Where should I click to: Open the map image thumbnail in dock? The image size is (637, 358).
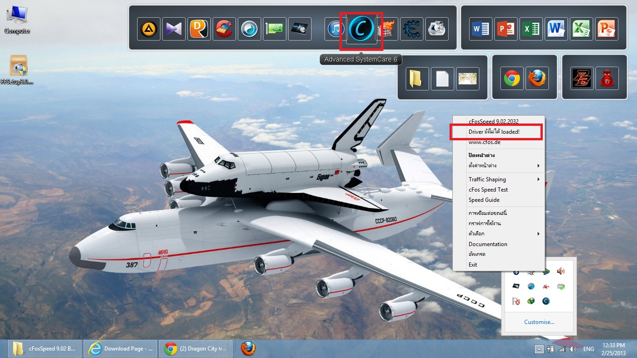point(468,78)
